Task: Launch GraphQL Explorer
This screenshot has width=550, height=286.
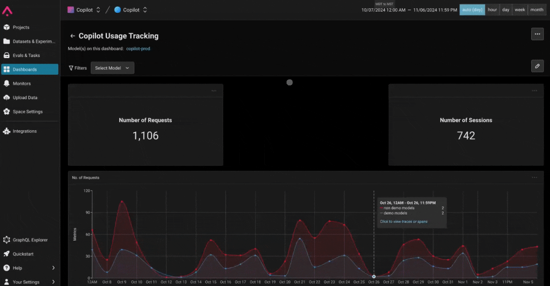Action: pos(30,240)
